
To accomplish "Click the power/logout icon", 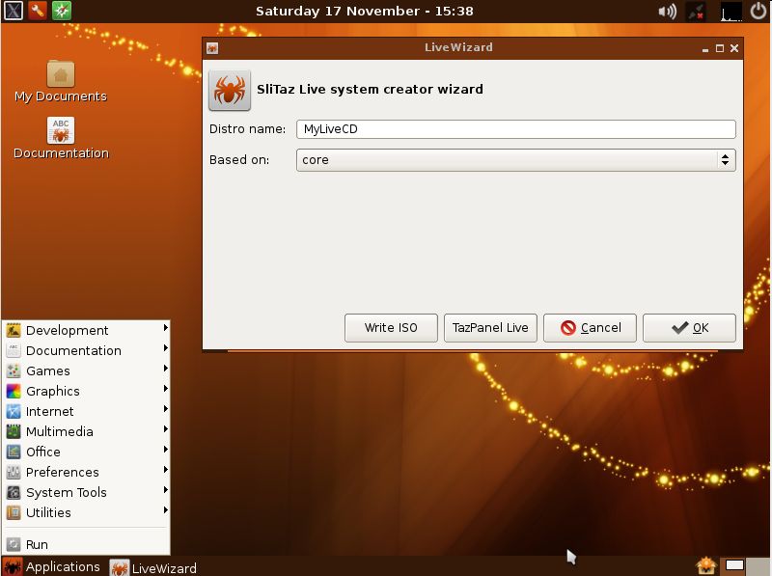I will 758,11.
